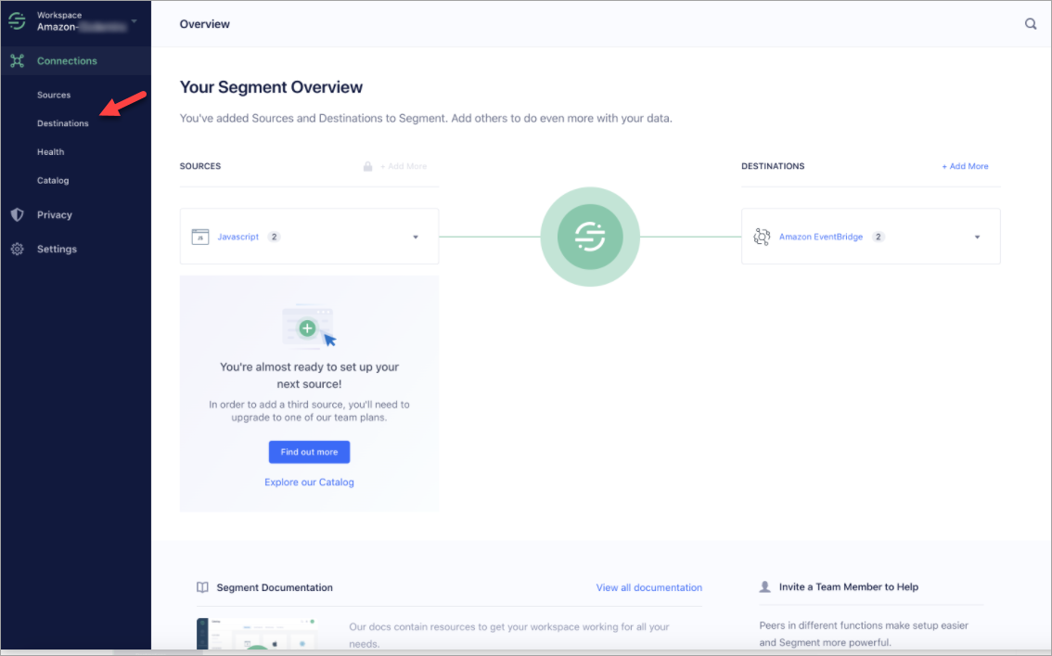Click the Privacy shield icon
Image resolution: width=1052 pixels, height=656 pixels.
tap(16, 214)
